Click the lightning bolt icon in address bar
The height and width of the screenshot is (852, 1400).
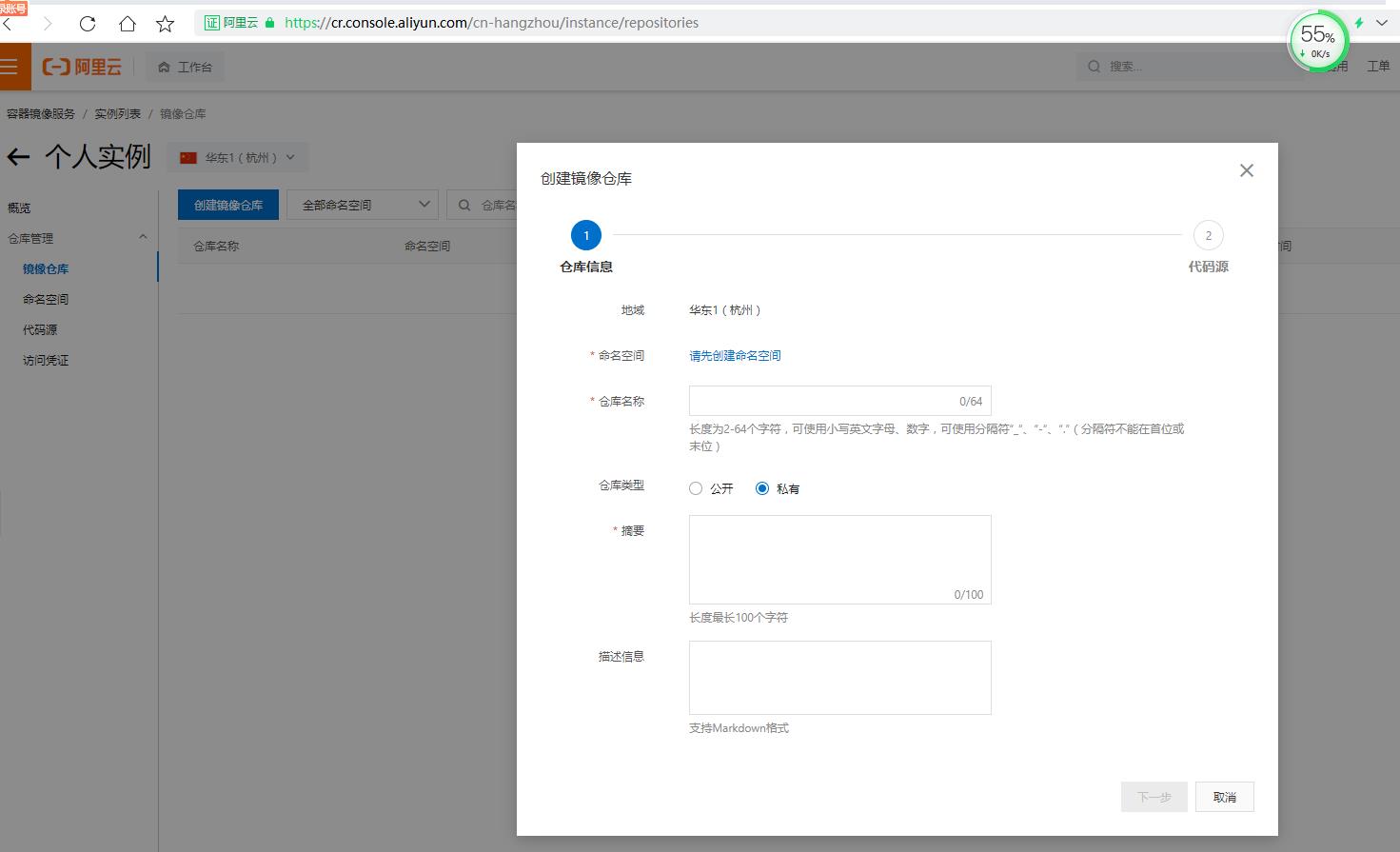click(x=1359, y=23)
